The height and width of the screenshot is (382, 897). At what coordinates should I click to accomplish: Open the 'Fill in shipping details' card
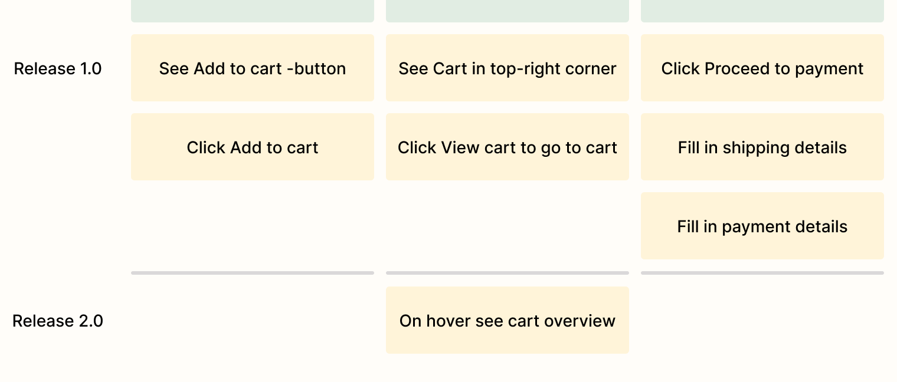click(762, 147)
